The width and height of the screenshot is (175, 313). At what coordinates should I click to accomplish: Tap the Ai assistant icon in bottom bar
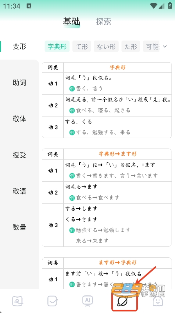click(88, 301)
